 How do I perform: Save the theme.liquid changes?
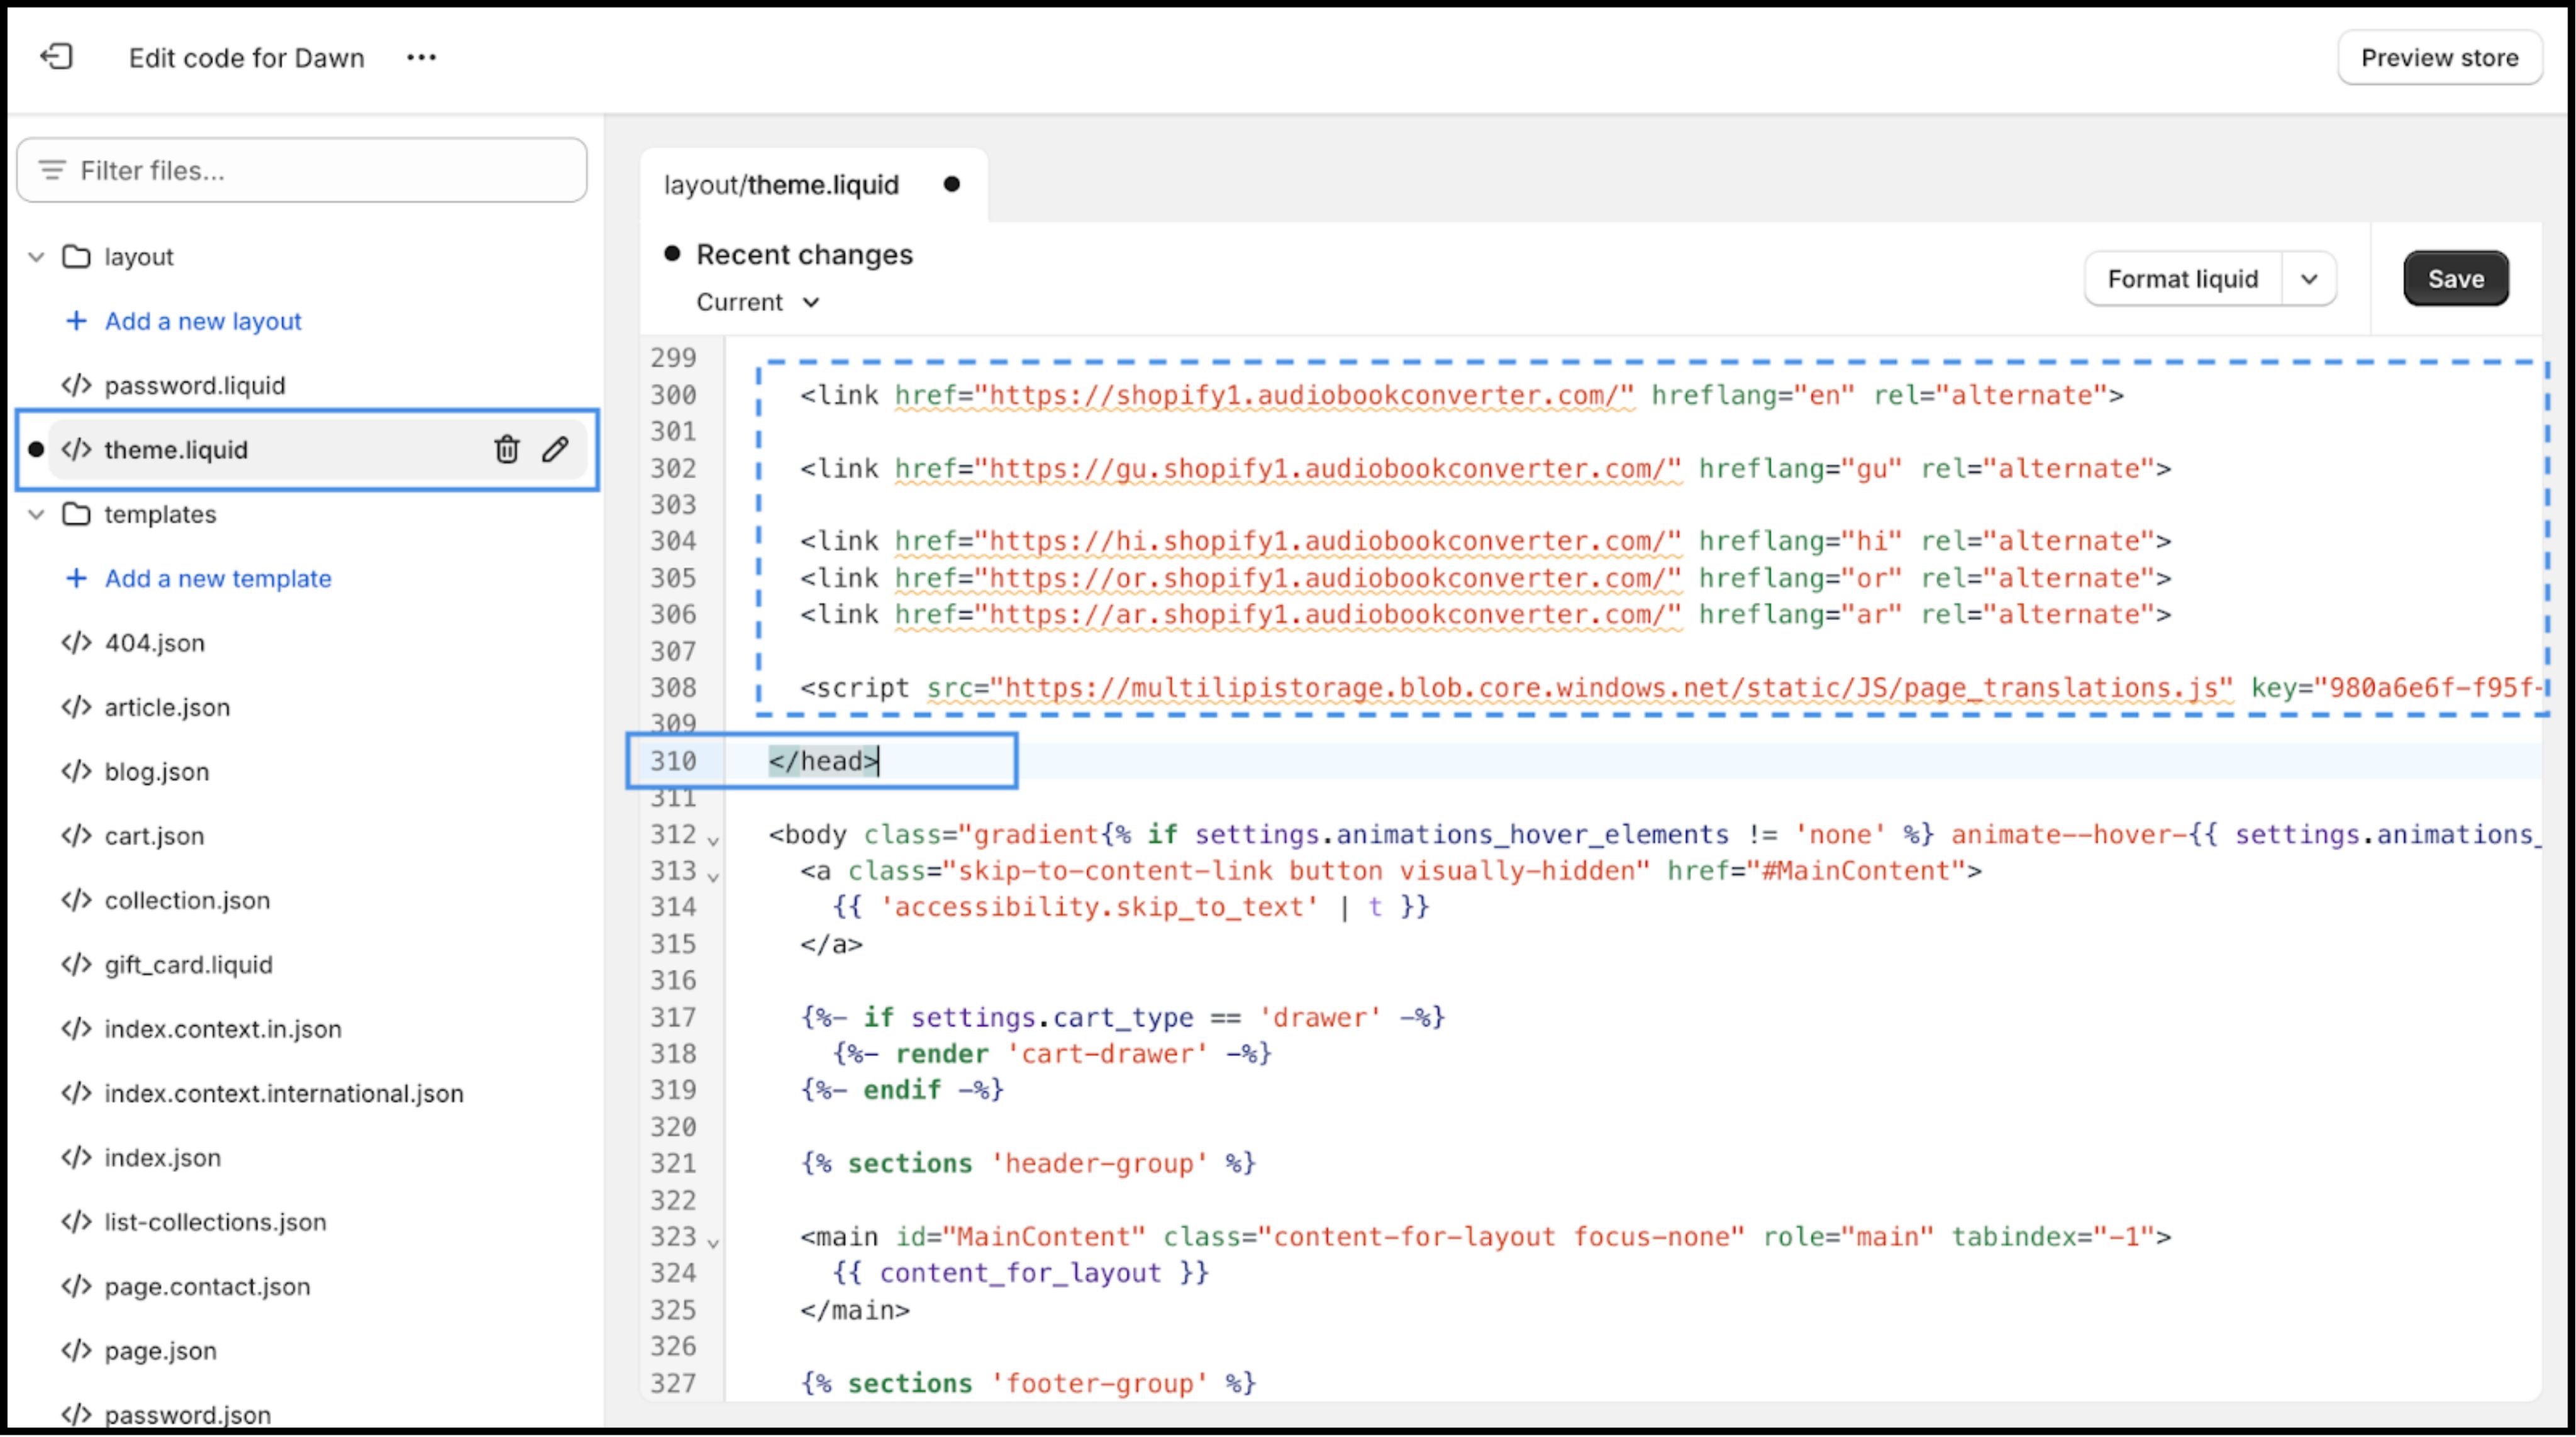click(2456, 278)
